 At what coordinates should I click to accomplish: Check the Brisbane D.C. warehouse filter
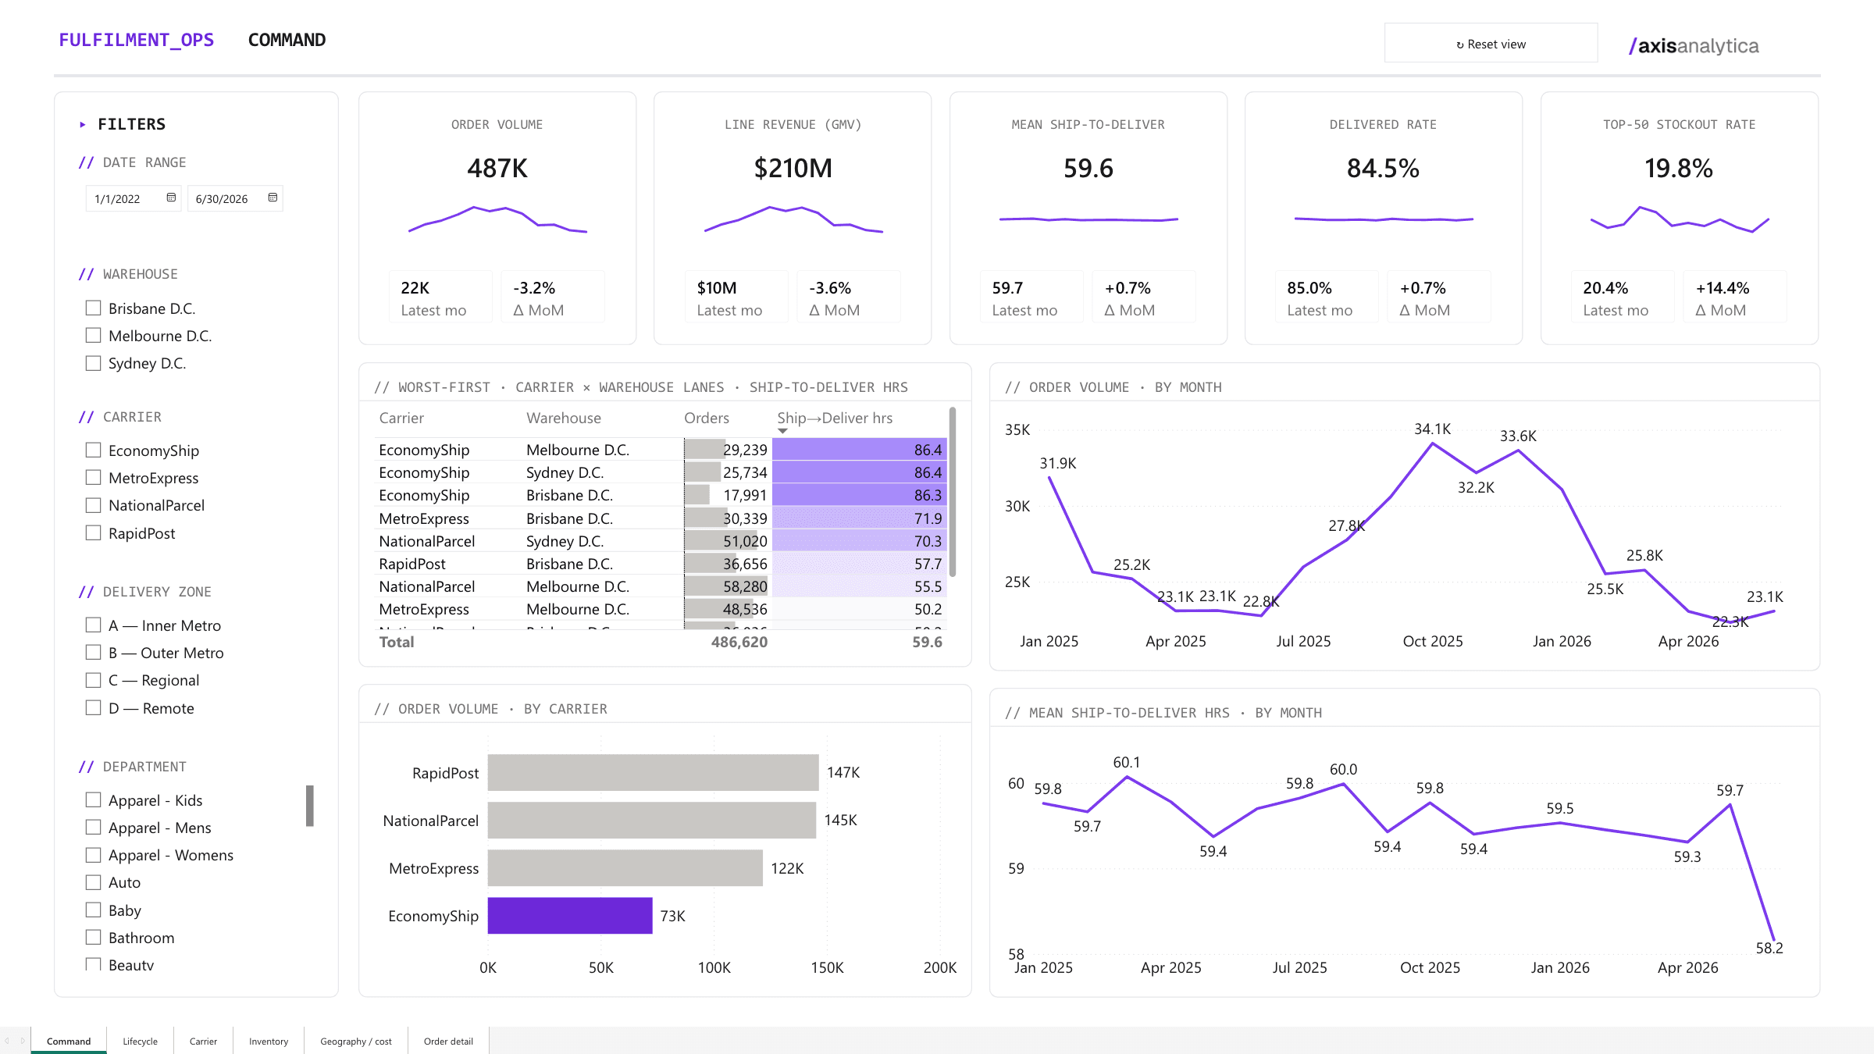[93, 308]
